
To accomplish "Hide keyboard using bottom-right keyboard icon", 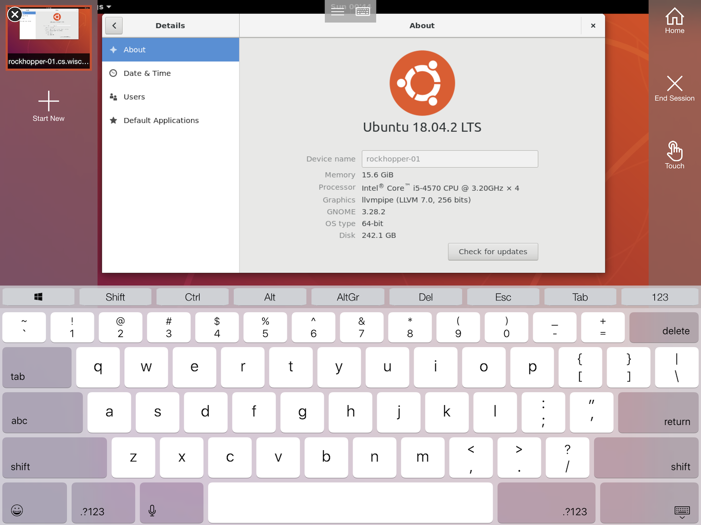I will pos(681,511).
